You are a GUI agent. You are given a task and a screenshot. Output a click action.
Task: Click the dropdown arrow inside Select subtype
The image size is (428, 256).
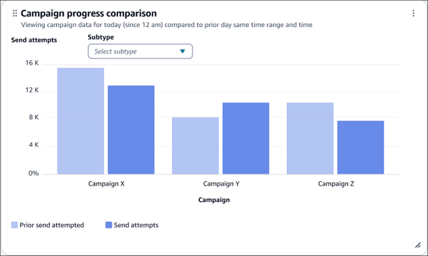pos(182,51)
